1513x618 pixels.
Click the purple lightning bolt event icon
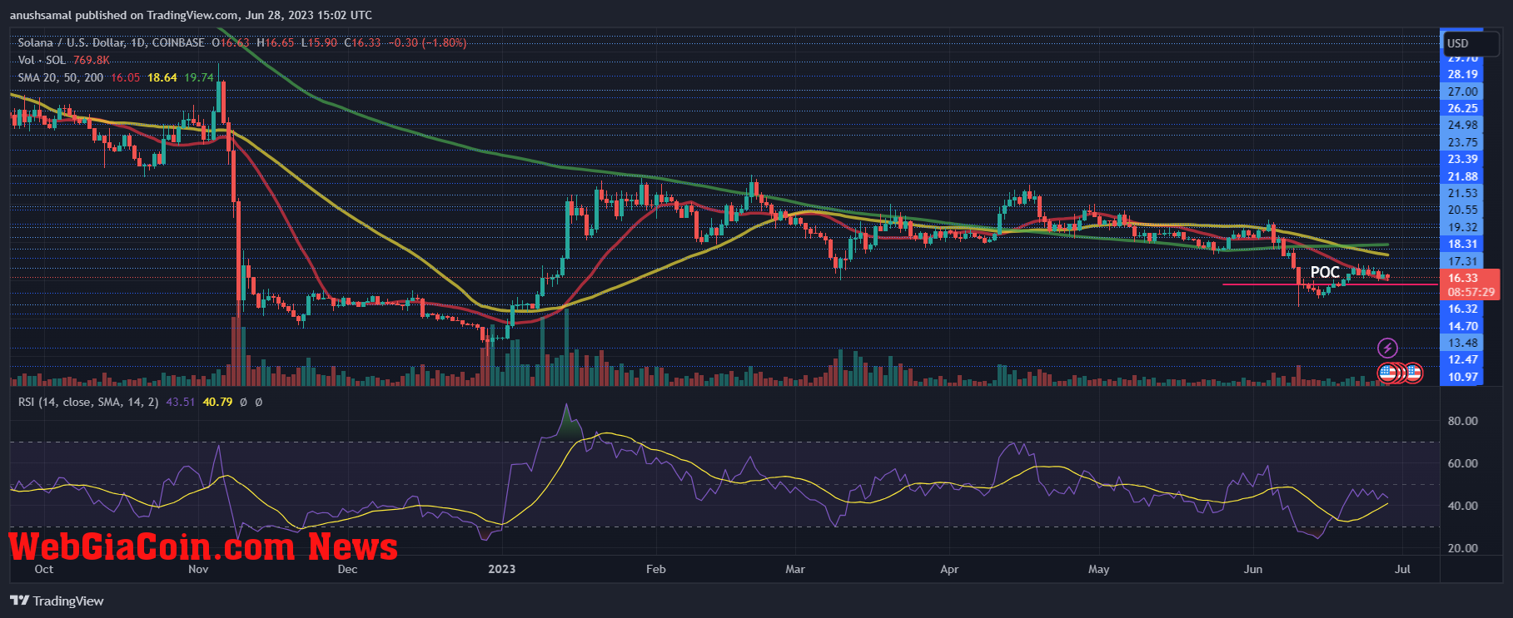1387,348
